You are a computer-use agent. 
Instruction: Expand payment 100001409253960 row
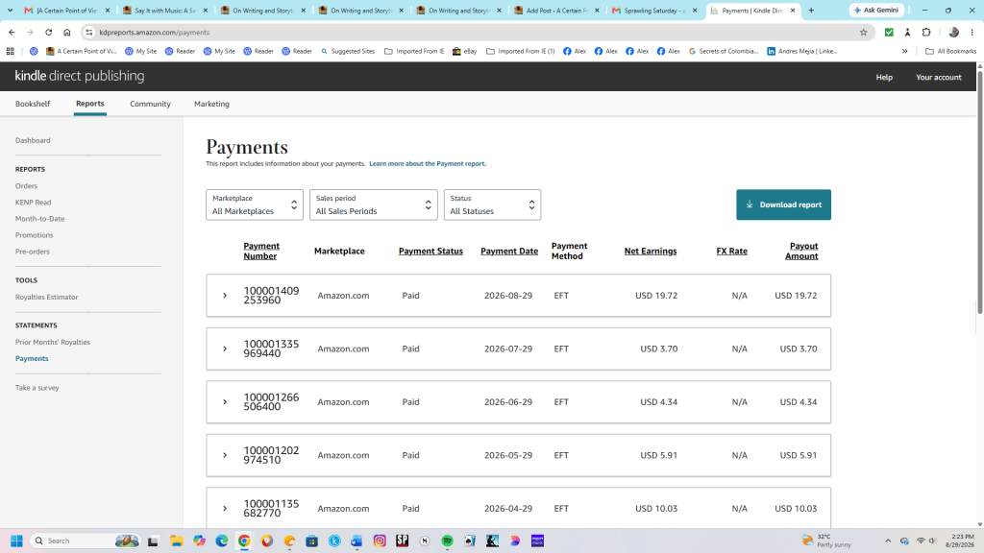pyautogui.click(x=225, y=296)
